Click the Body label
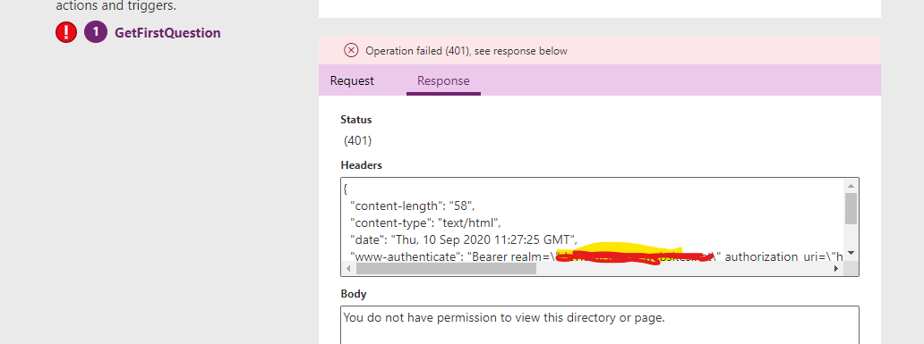The height and width of the screenshot is (344, 924). [354, 293]
